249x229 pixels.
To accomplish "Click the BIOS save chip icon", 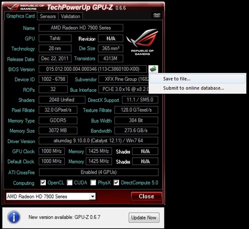I will pyautogui.click(x=153, y=69).
